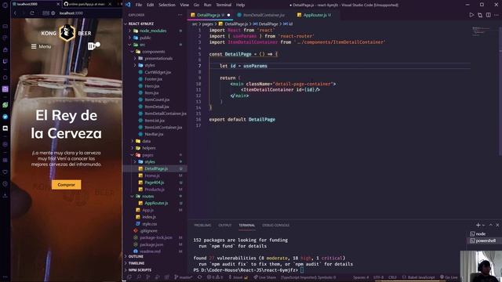Switch to the GitHub browser tab

(87, 4)
